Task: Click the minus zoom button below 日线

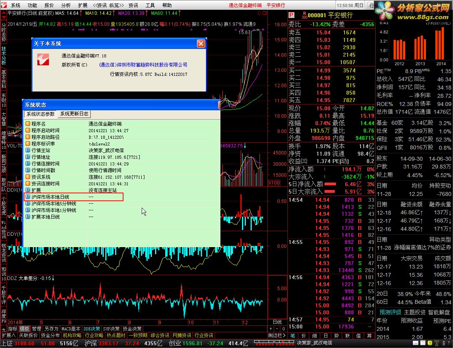Action: [x=277, y=329]
